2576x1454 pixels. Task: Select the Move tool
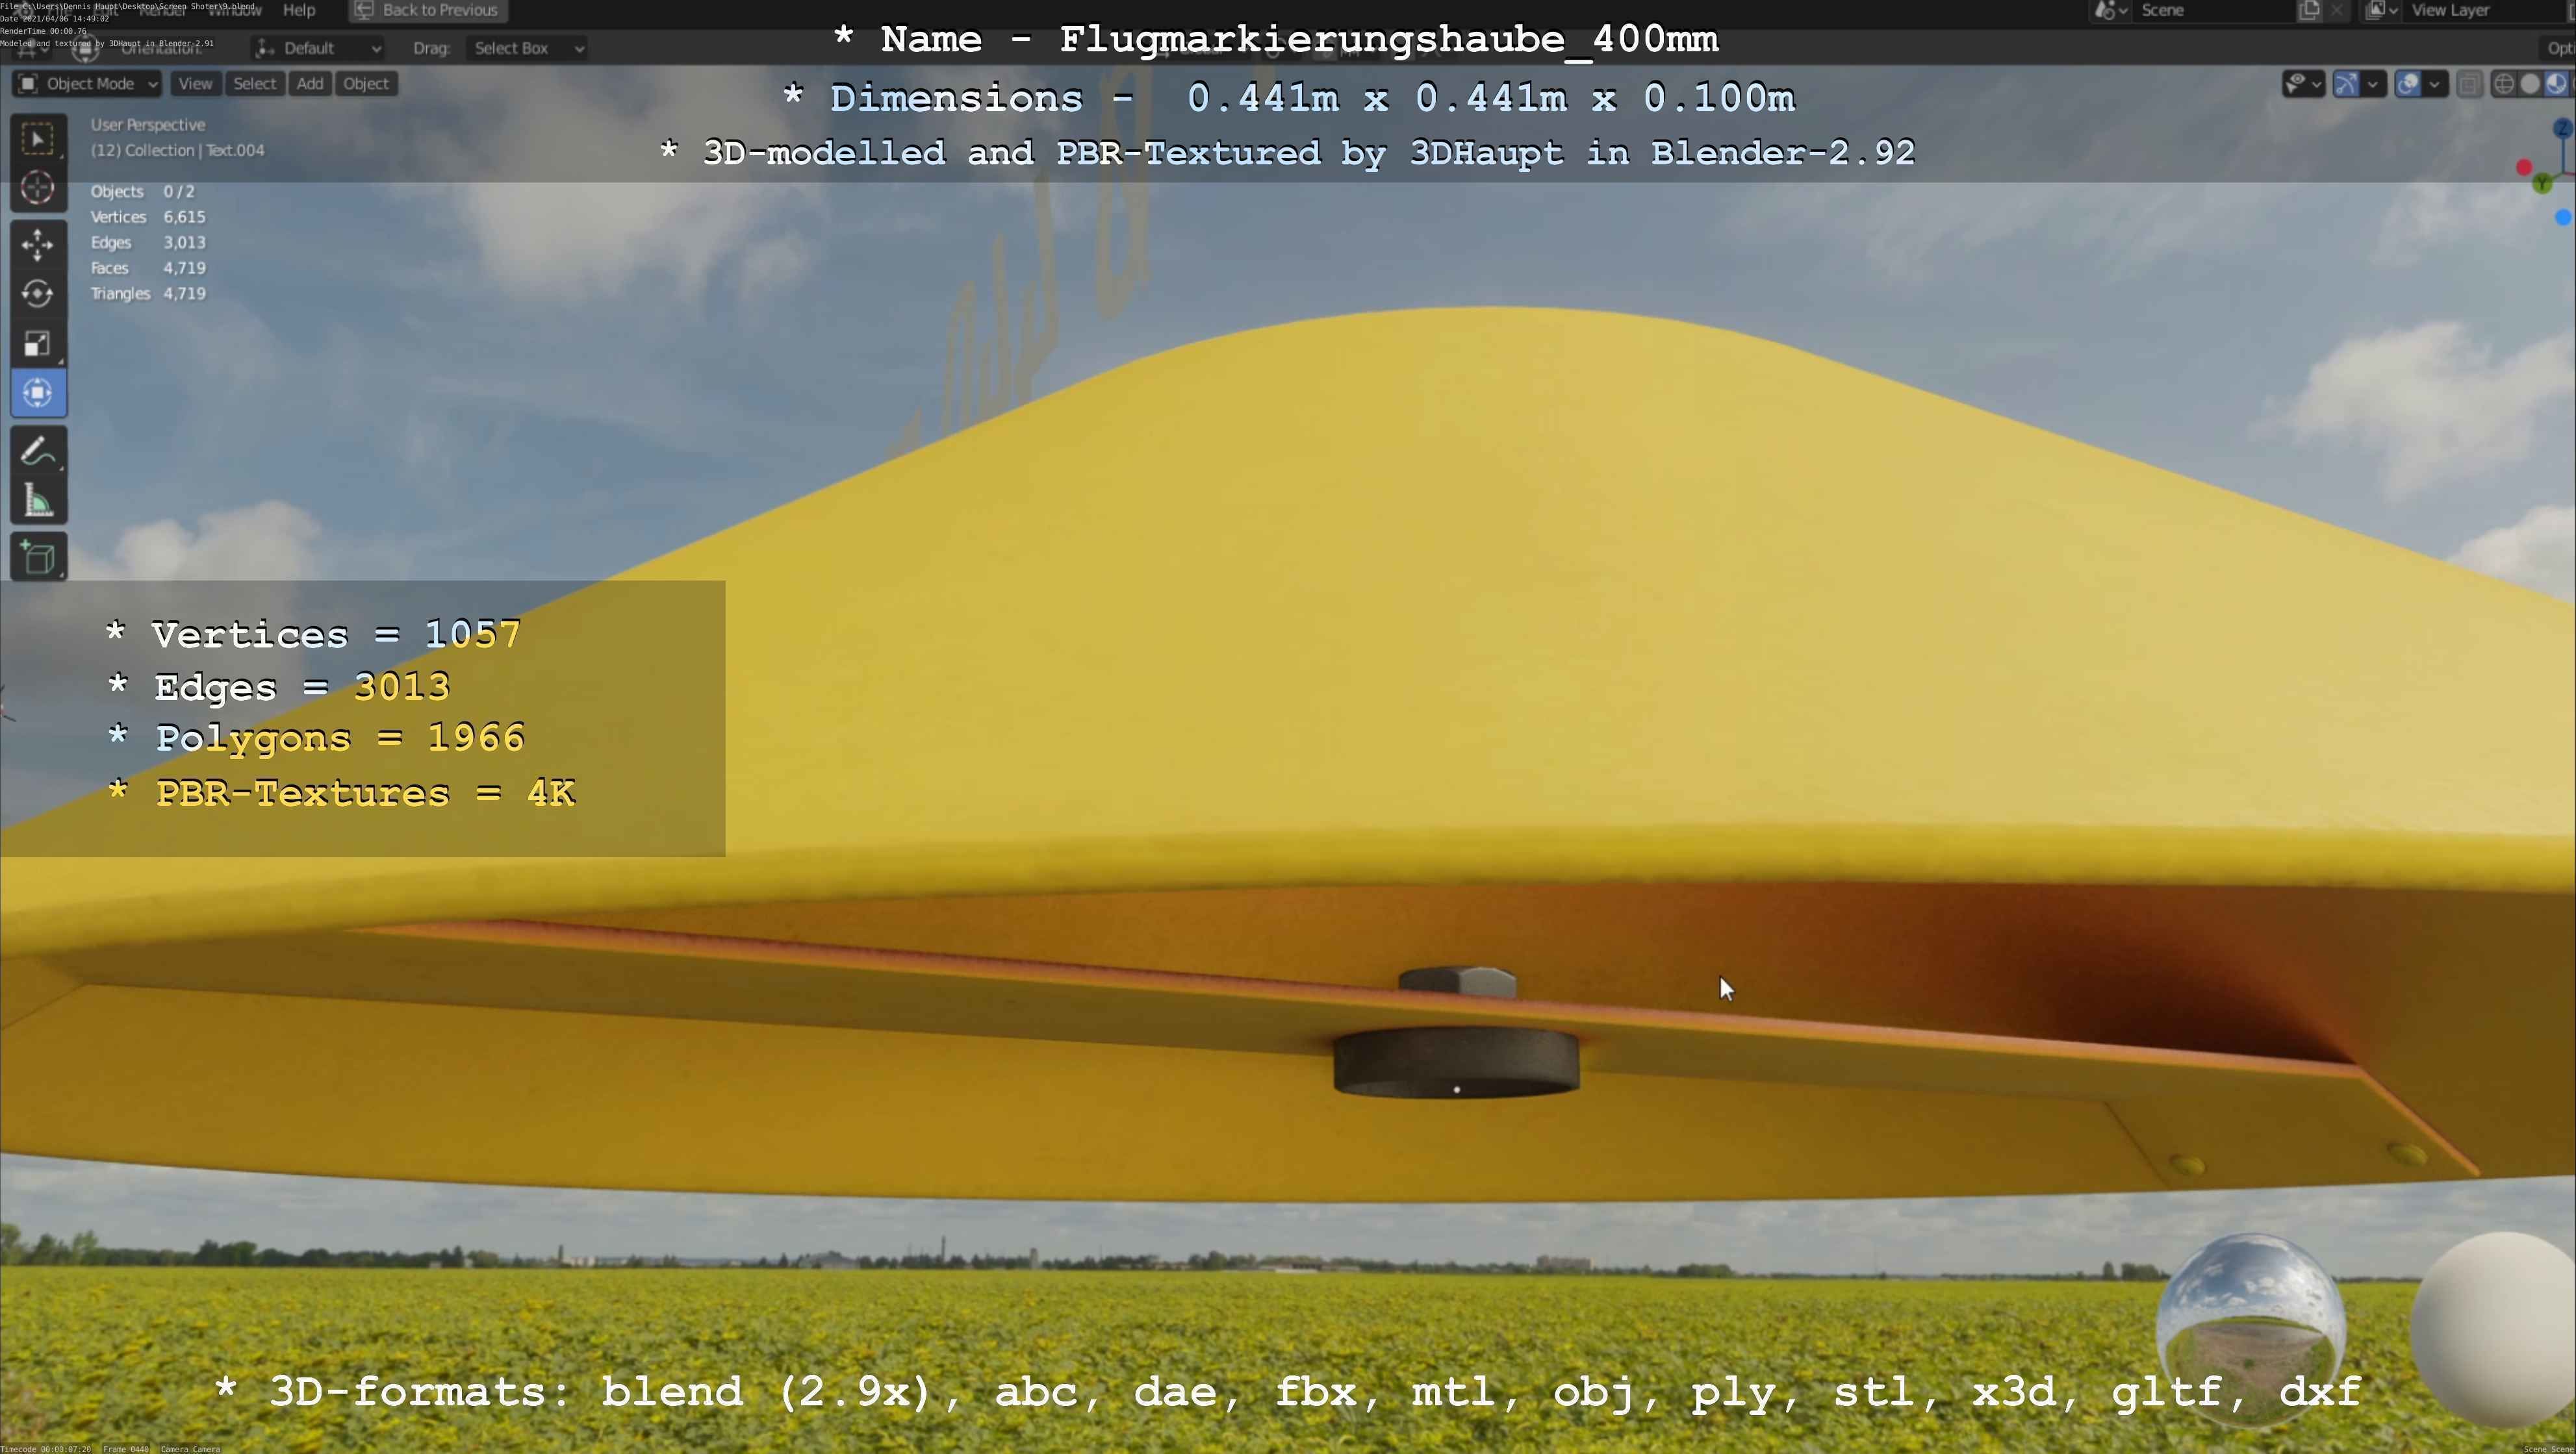point(38,245)
